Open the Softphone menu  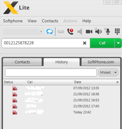point(13,21)
